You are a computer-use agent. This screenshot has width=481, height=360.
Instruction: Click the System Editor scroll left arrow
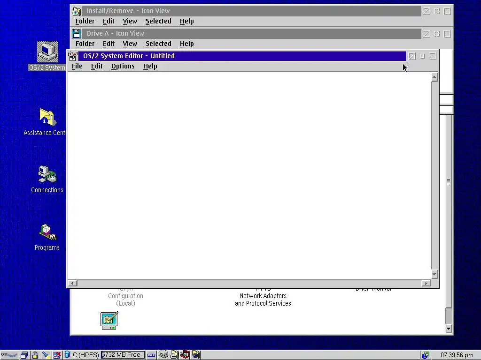tap(72, 284)
